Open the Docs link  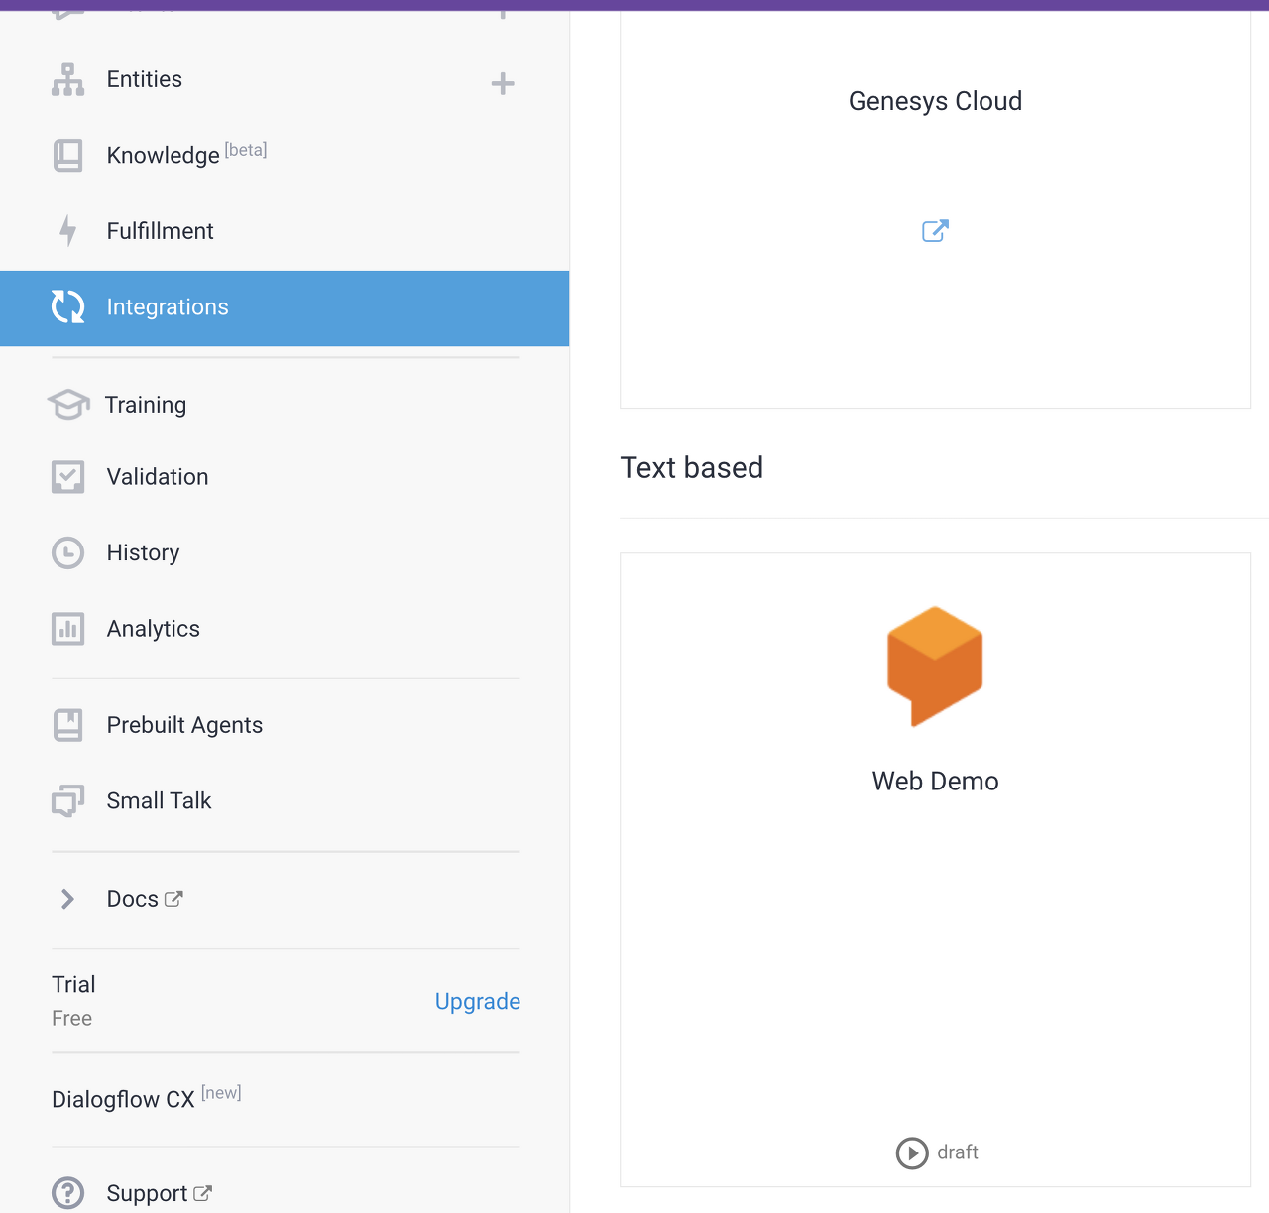tap(133, 899)
